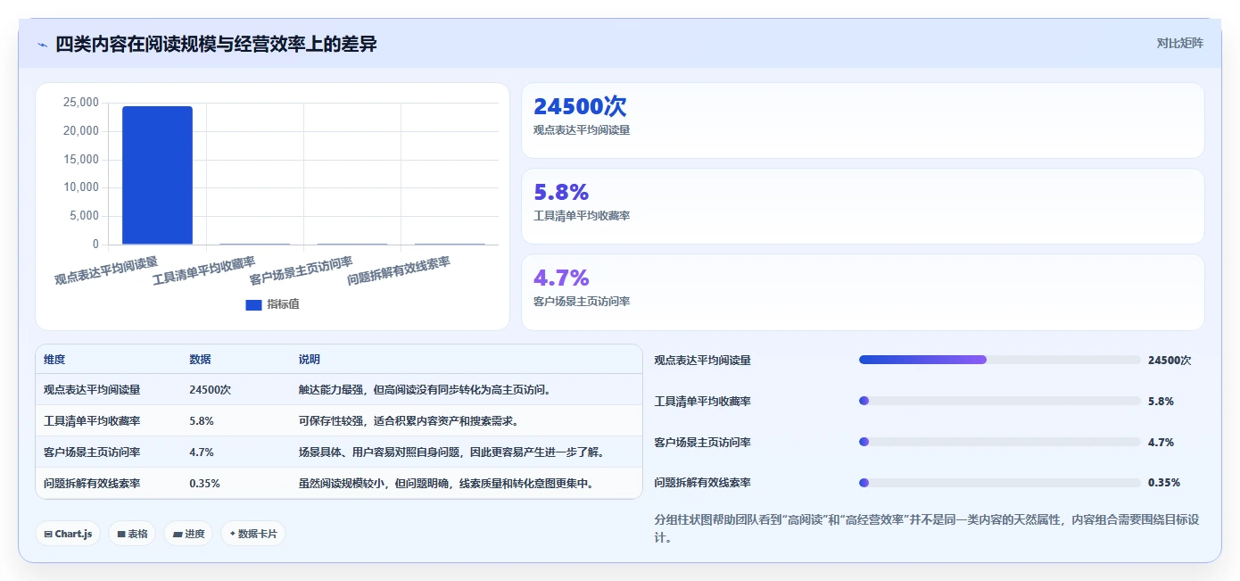Viewport: 1240px width, 581px height.
Task: Click the 表格 tag chip
Action: coord(132,534)
